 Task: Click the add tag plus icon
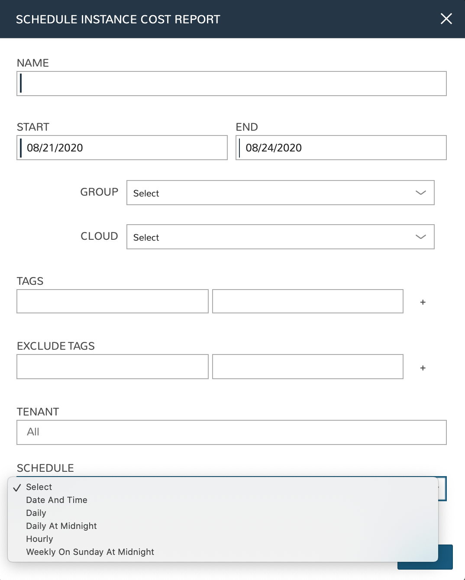[x=423, y=302]
